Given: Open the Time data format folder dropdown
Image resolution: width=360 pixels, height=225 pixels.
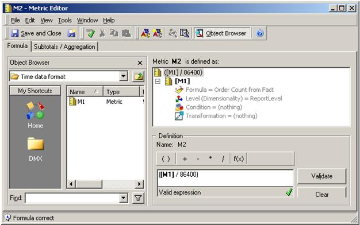Looking at the screenshot, I should (123, 76).
